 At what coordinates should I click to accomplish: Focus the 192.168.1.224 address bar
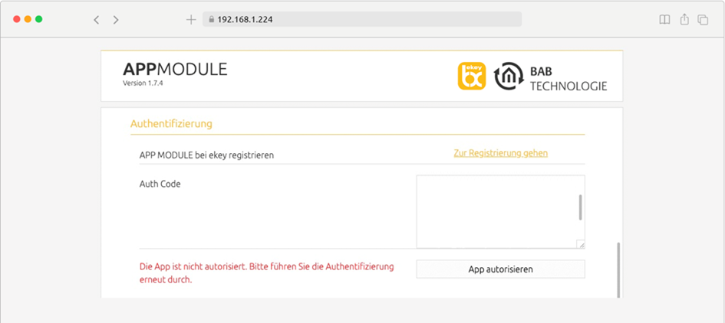click(362, 19)
